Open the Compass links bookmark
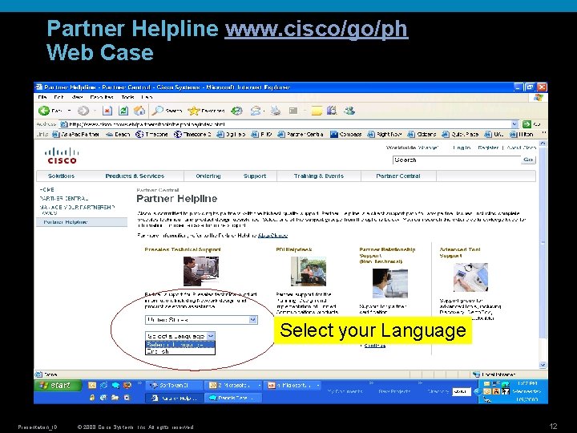This screenshot has height=433, width=577. click(346, 135)
